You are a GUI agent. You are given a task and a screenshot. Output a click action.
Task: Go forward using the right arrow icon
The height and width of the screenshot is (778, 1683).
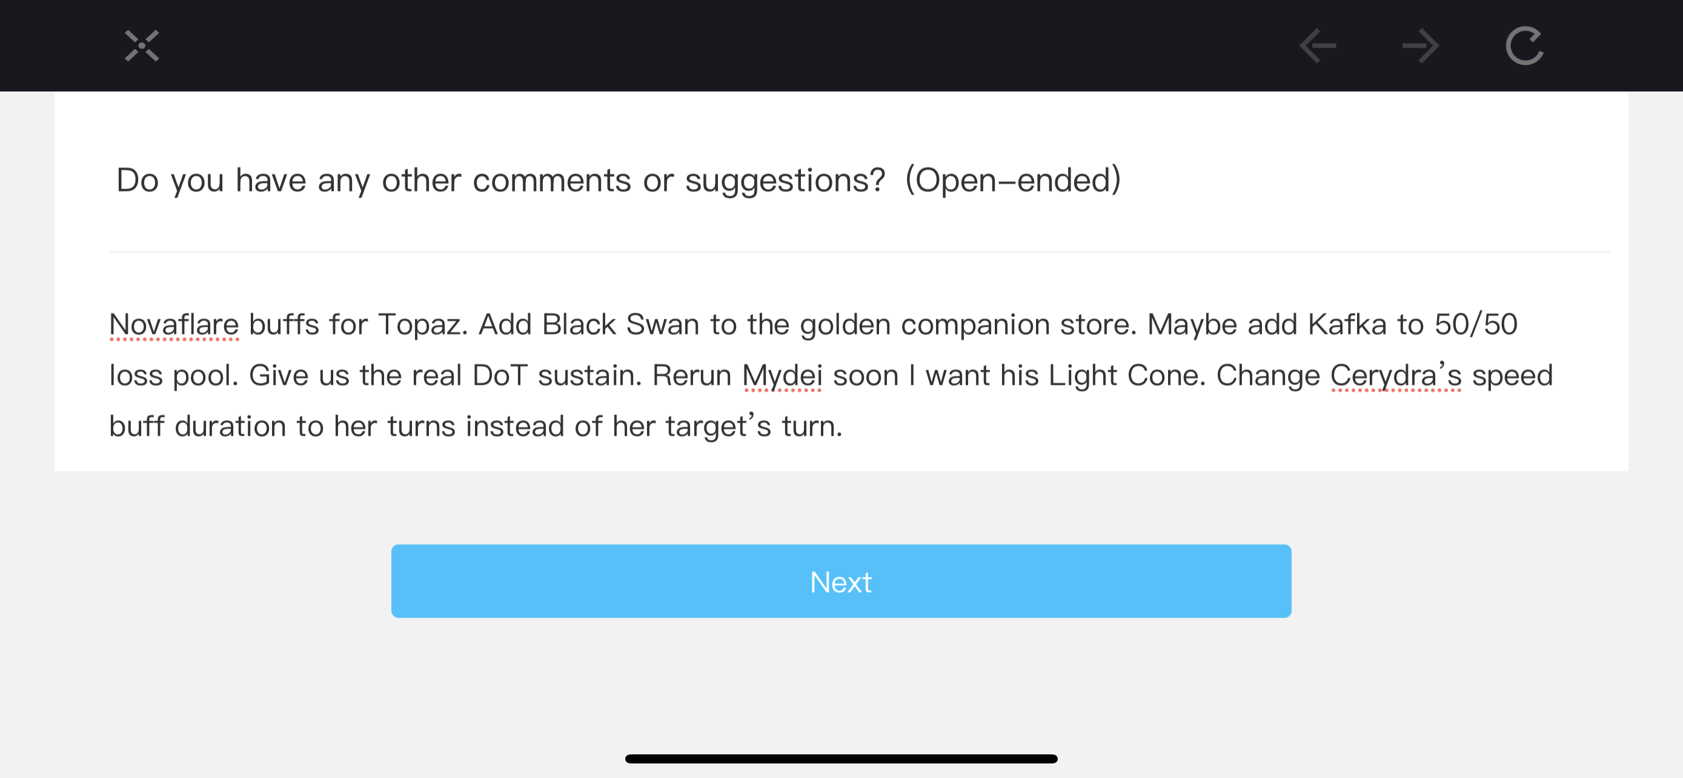click(1421, 45)
